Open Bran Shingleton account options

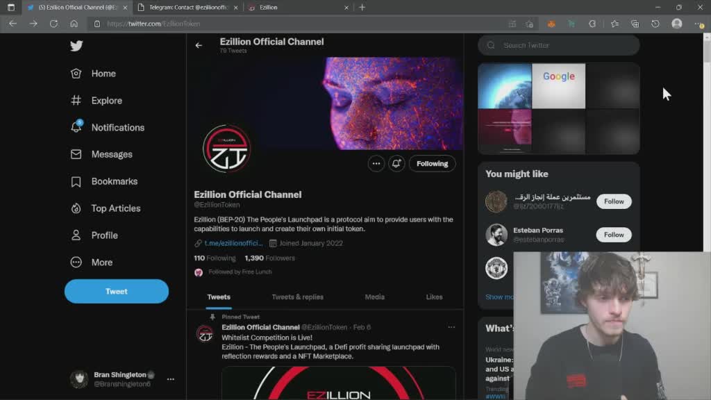pos(171,379)
